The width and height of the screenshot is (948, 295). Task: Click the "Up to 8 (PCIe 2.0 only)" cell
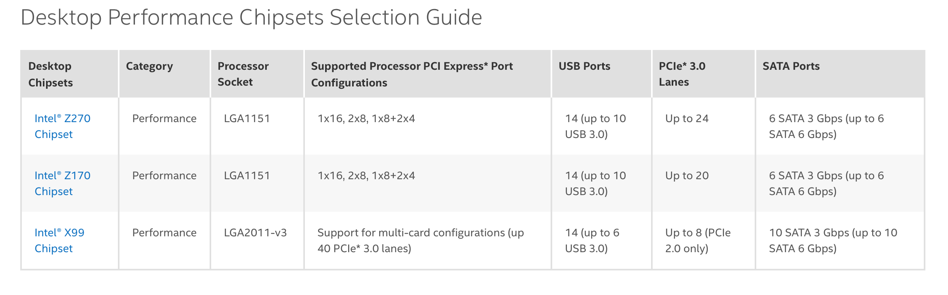coord(698,240)
